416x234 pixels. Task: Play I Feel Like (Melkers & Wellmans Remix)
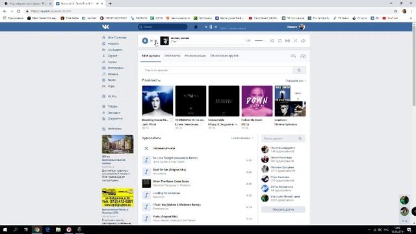click(x=197, y=207)
